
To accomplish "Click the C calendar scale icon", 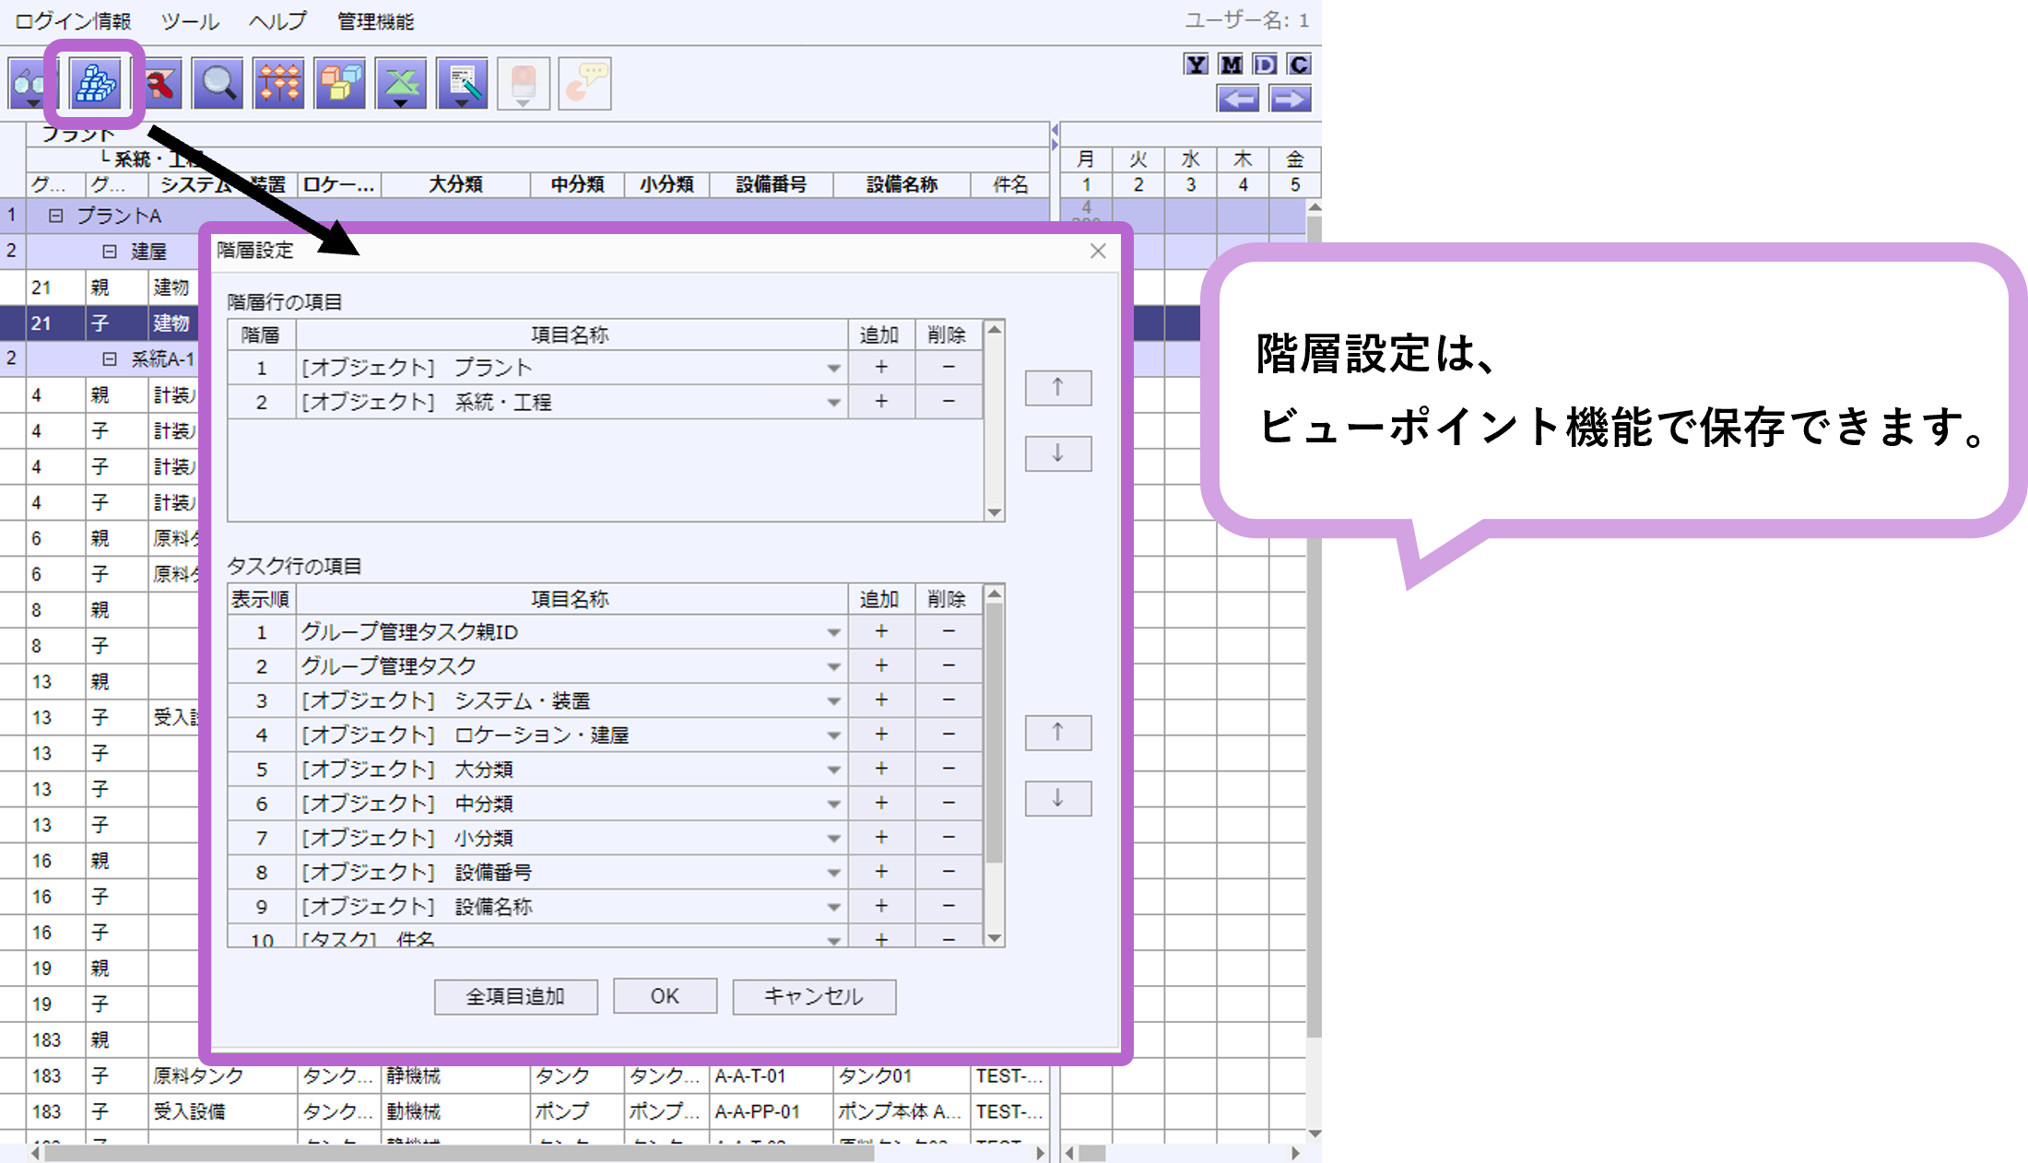I will [1300, 65].
